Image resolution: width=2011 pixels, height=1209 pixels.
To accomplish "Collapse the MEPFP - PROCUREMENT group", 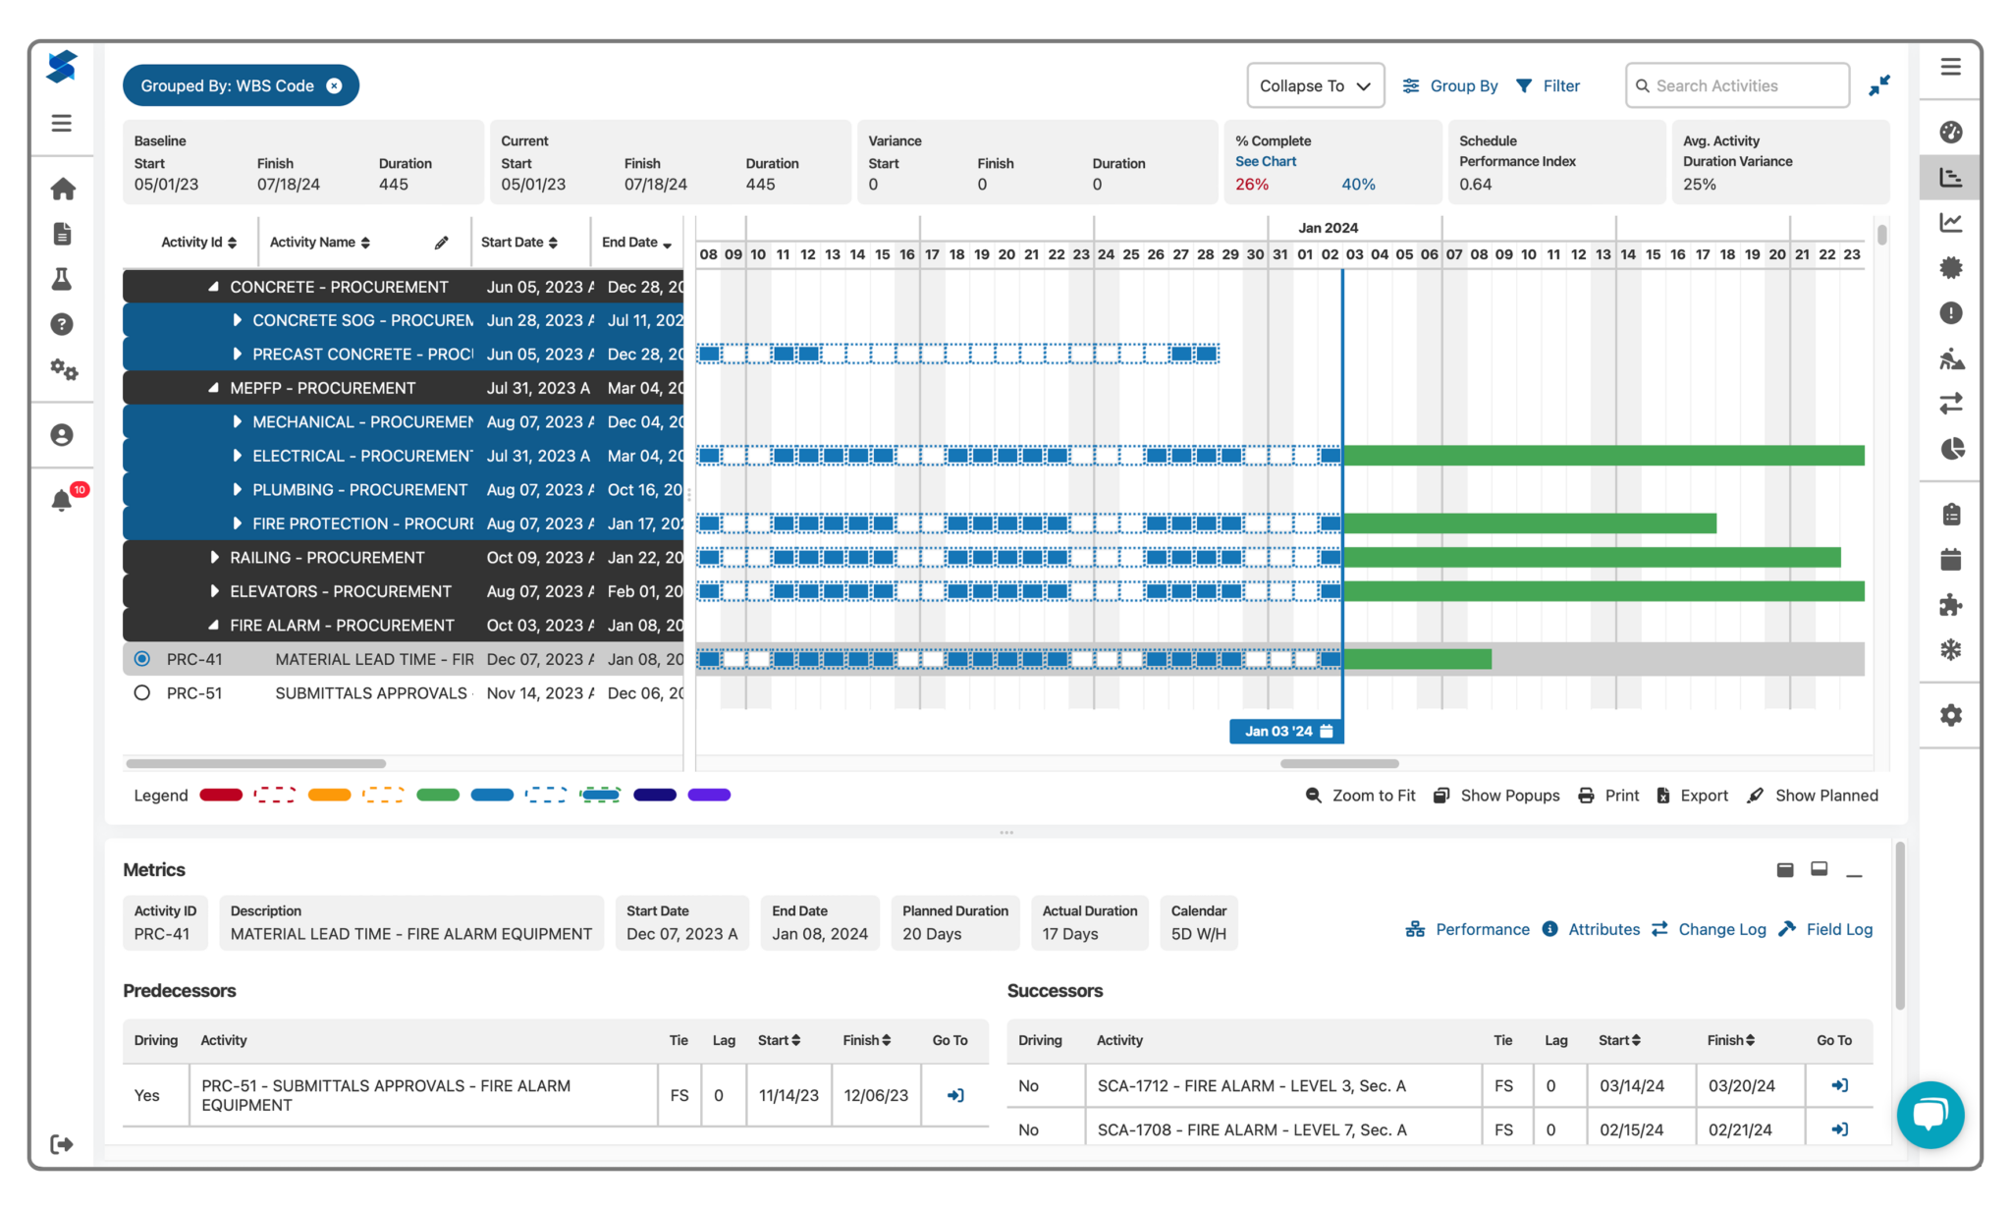I will click(x=215, y=387).
